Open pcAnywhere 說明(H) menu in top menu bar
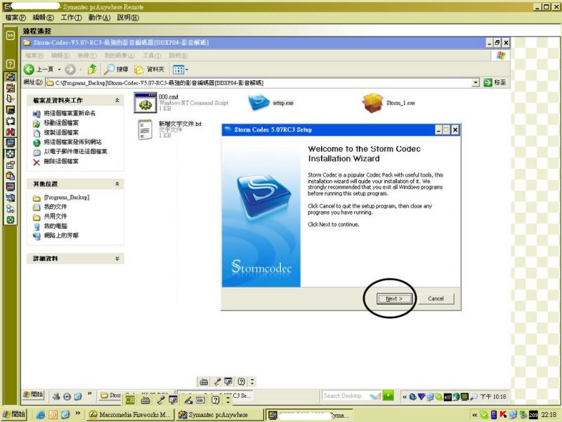Image resolution: width=562 pixels, height=422 pixels. tap(128, 18)
